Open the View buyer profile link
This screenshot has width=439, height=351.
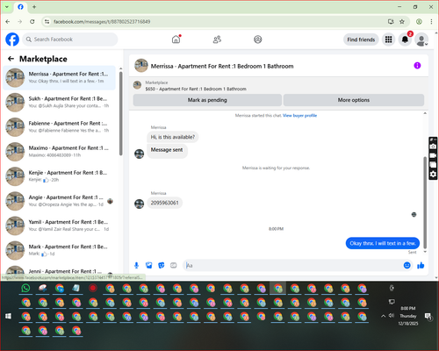(299, 116)
